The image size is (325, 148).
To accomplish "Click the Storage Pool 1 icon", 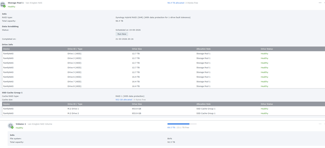I will tap(3, 4).
